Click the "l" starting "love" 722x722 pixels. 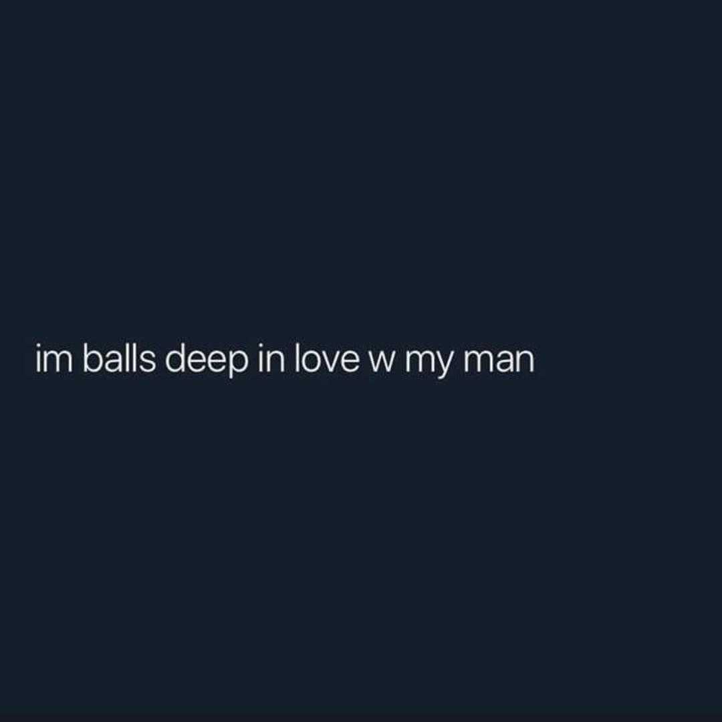click(297, 357)
